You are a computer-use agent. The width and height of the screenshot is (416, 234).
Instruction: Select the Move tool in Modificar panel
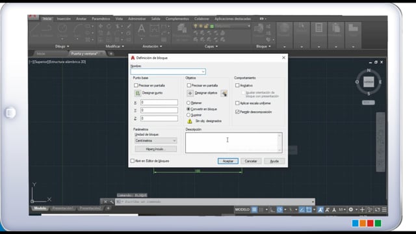click(101, 26)
